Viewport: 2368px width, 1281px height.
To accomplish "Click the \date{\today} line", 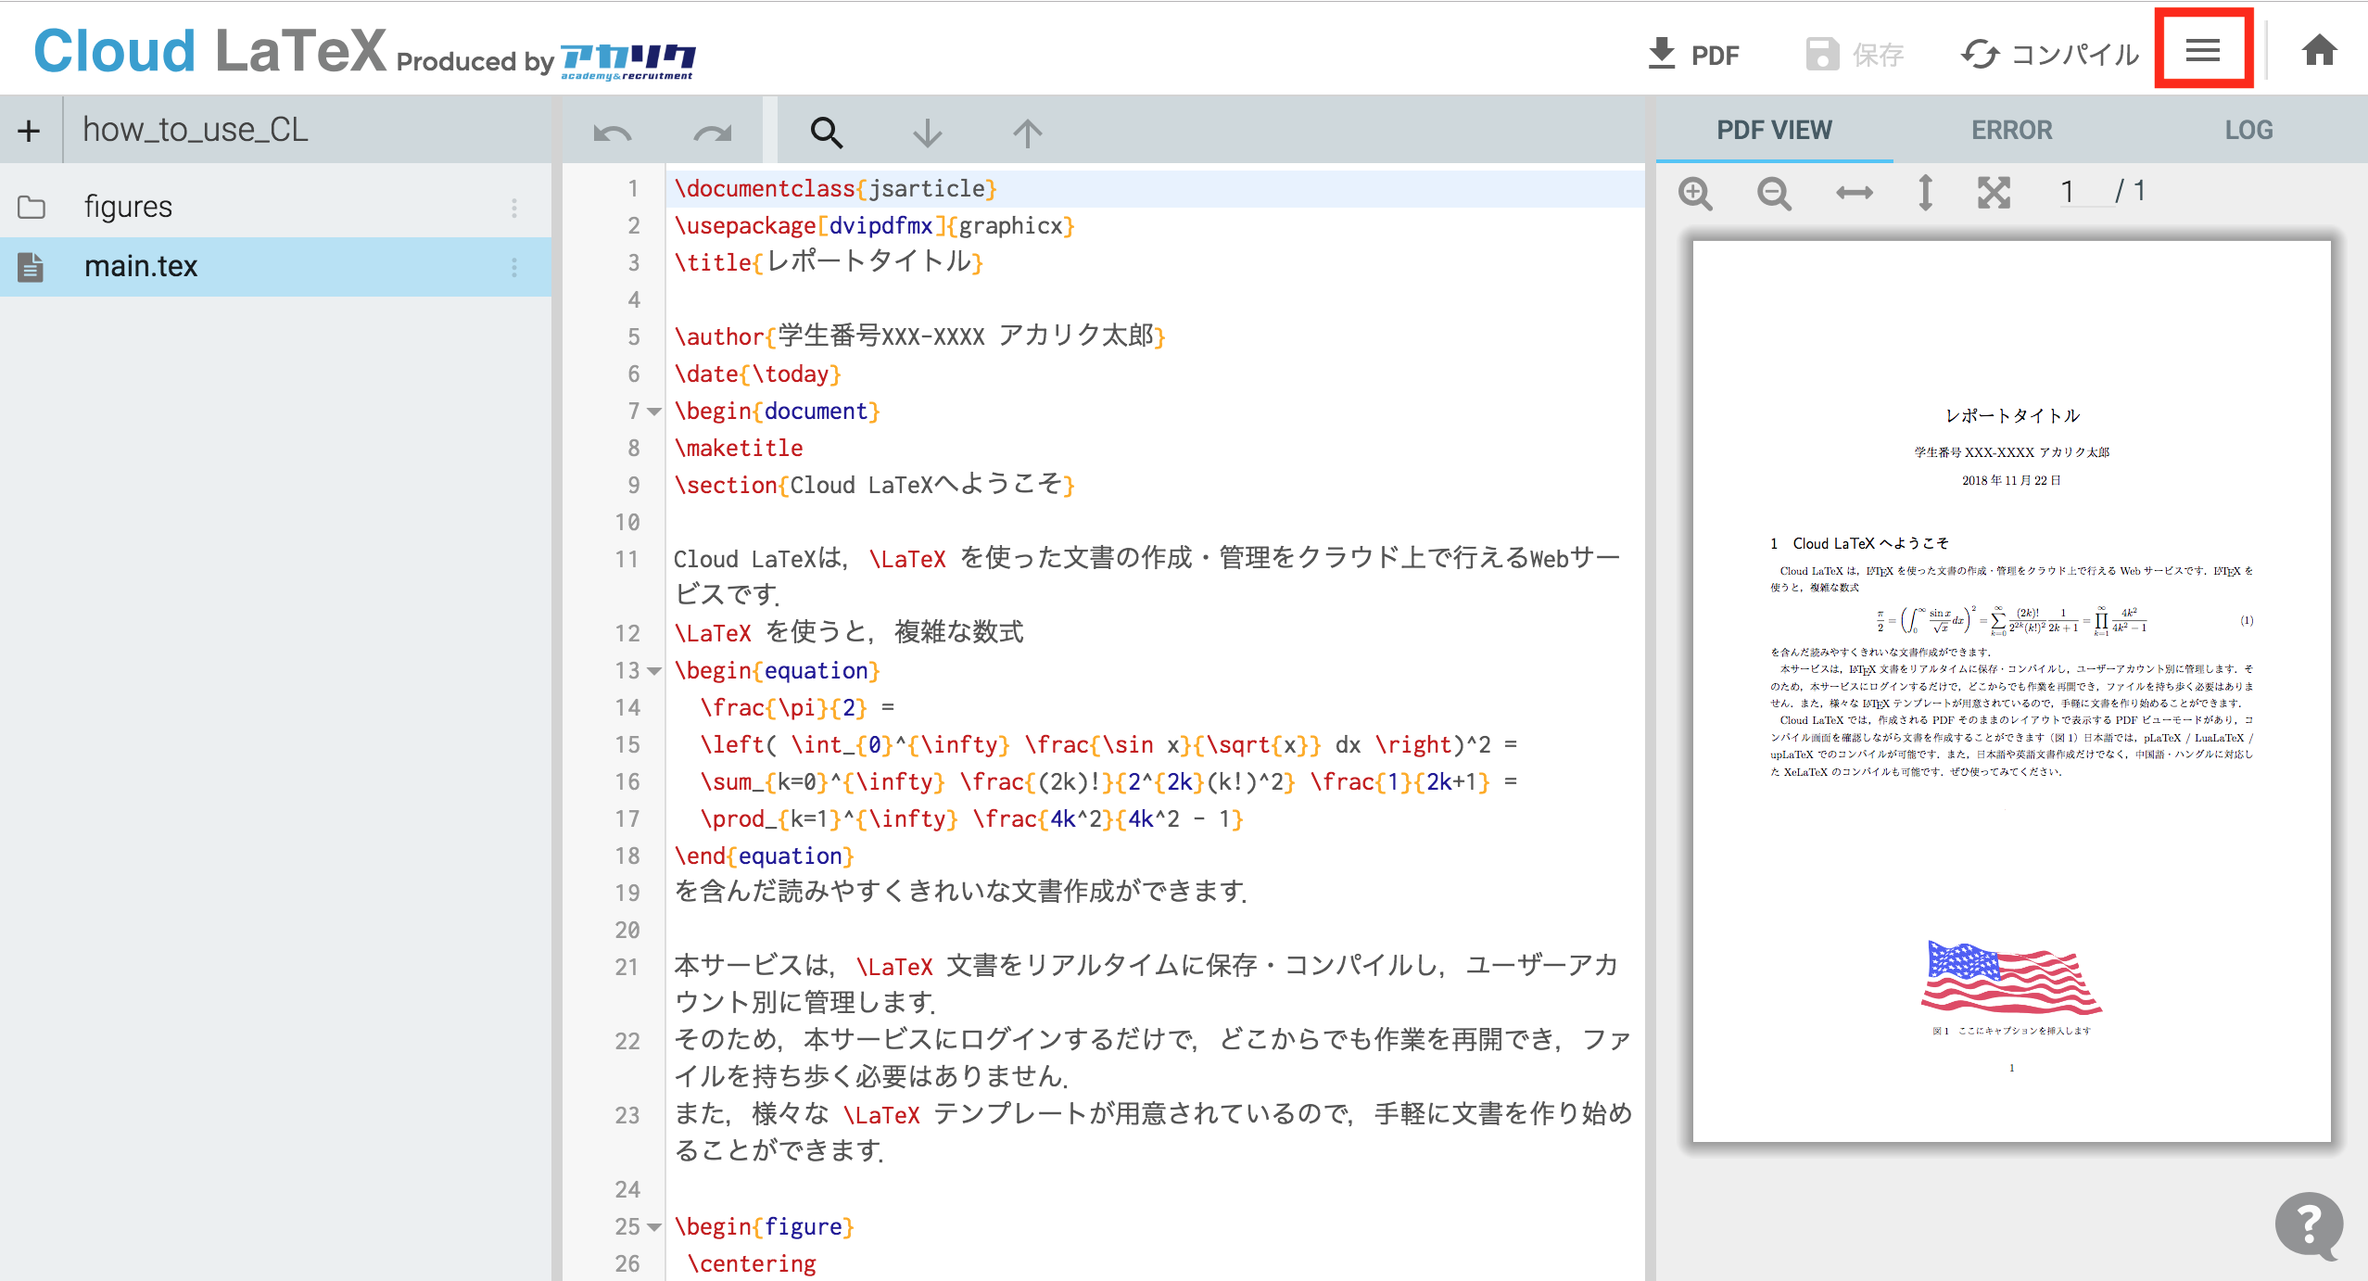I will (757, 374).
